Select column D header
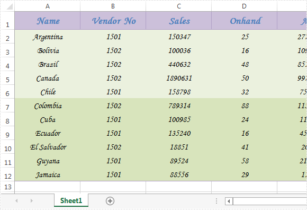 (244, 6)
